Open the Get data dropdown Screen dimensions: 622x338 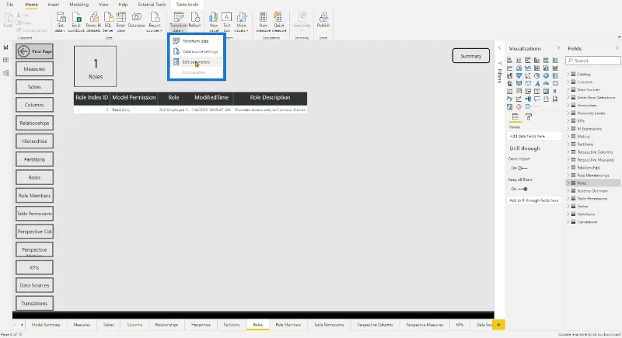(61, 22)
